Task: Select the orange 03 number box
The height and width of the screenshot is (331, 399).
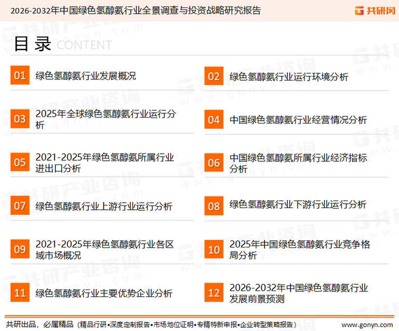Action: click(x=20, y=119)
